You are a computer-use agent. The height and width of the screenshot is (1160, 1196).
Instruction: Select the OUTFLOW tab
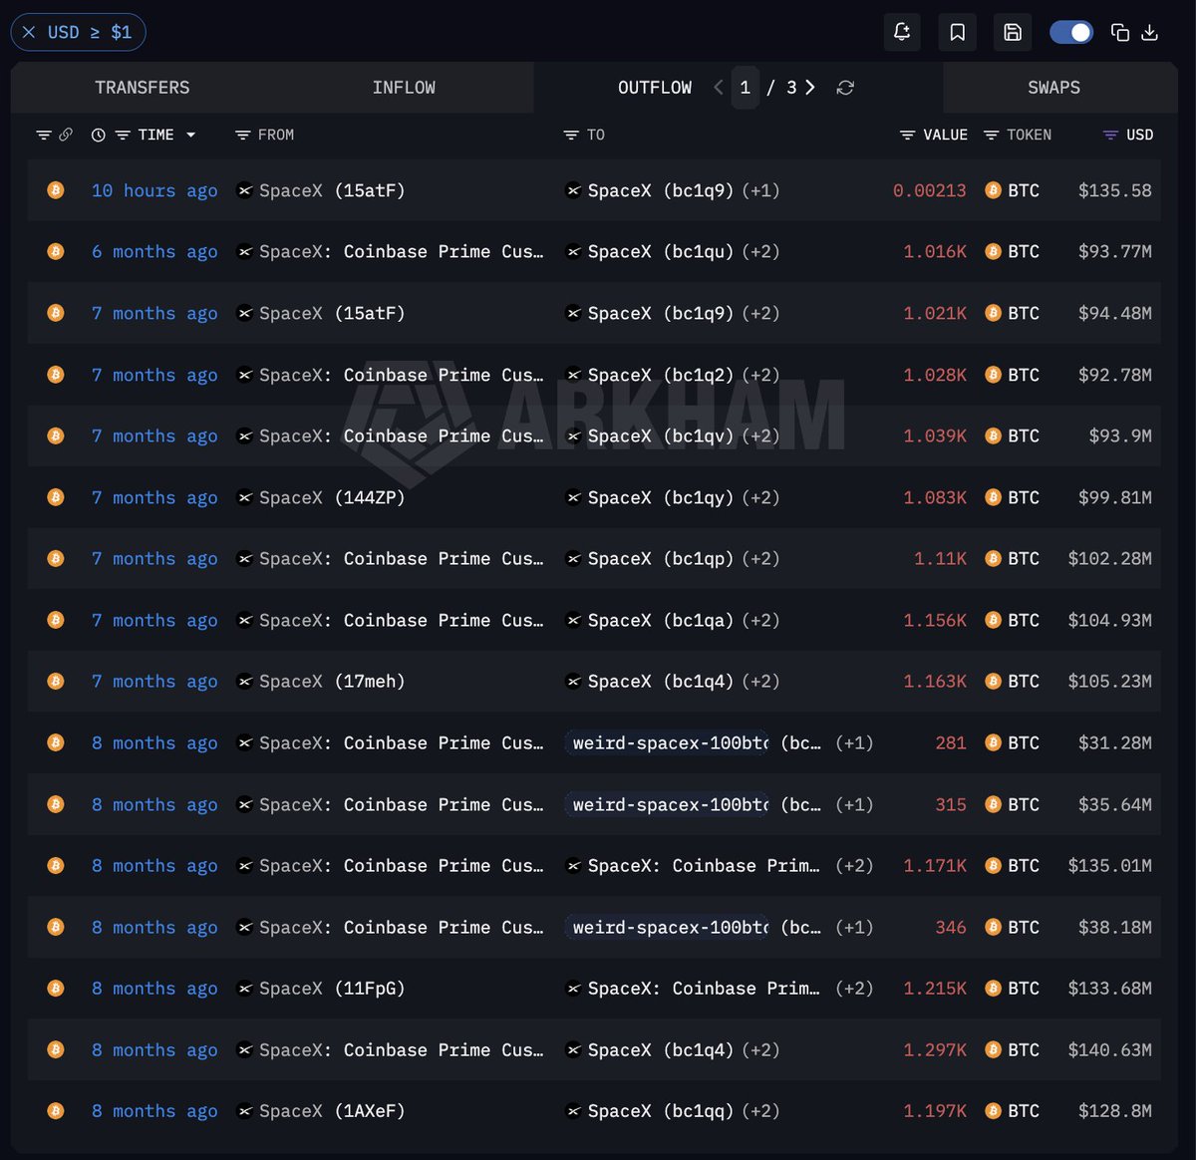655,88
